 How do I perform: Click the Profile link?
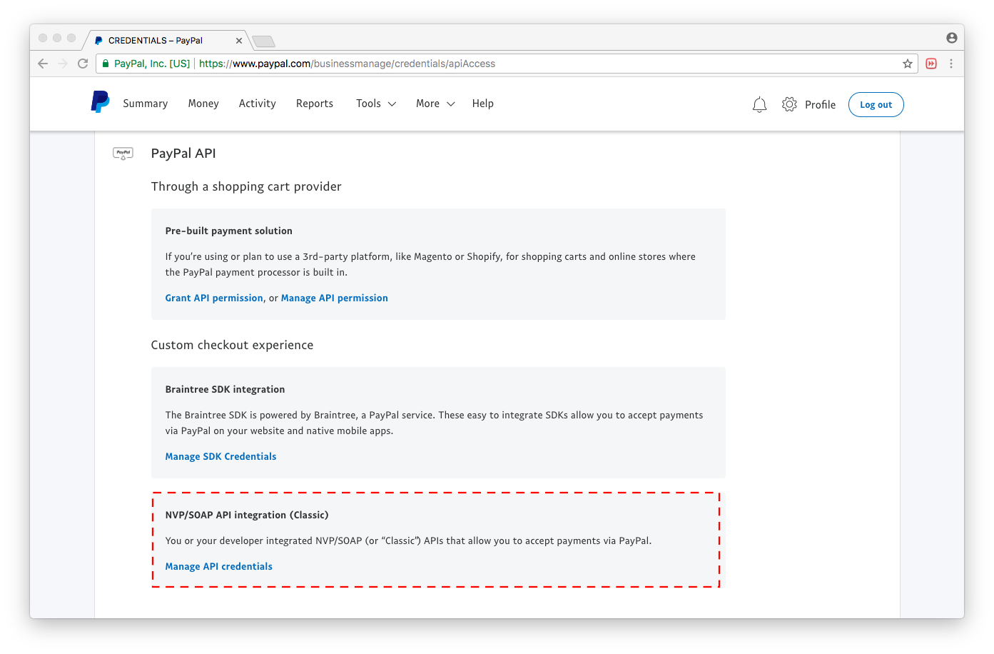tap(820, 105)
